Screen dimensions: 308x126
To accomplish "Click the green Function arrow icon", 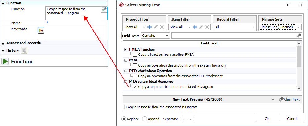I will [x=5, y=61].
